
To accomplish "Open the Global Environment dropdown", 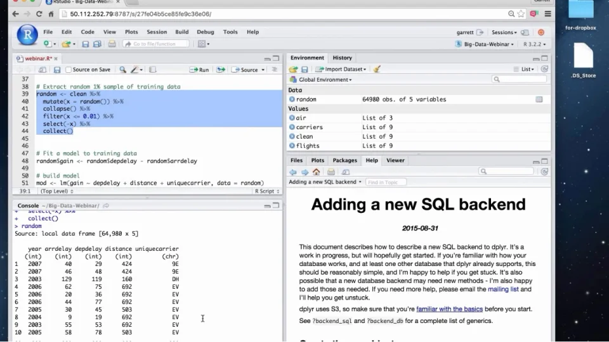I will click(321, 80).
